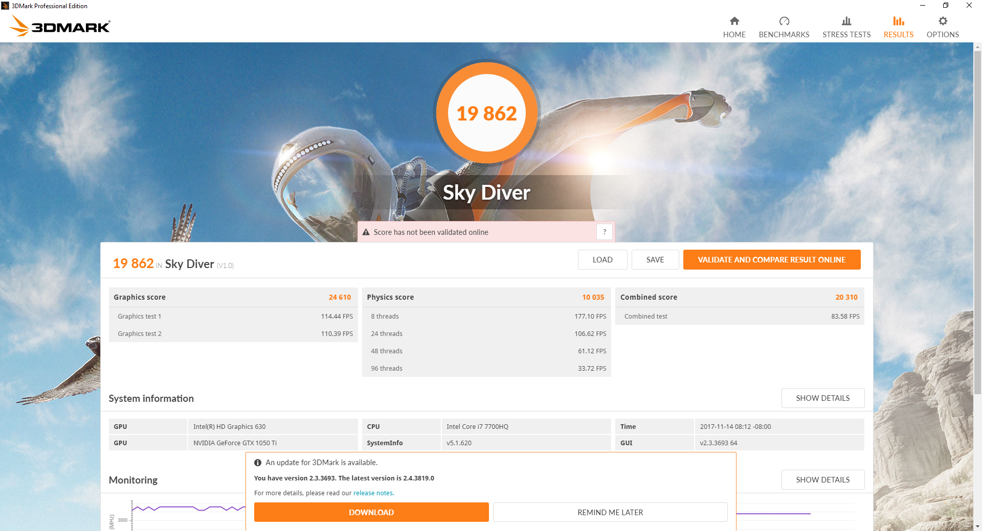Show details for System information
The width and height of the screenshot is (982, 531).
[x=823, y=398]
